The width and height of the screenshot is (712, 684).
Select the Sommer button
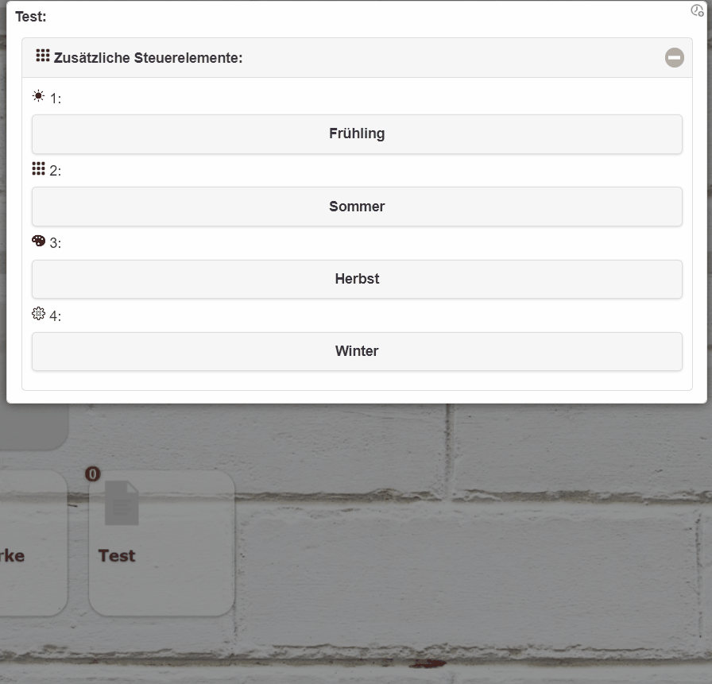coord(357,207)
